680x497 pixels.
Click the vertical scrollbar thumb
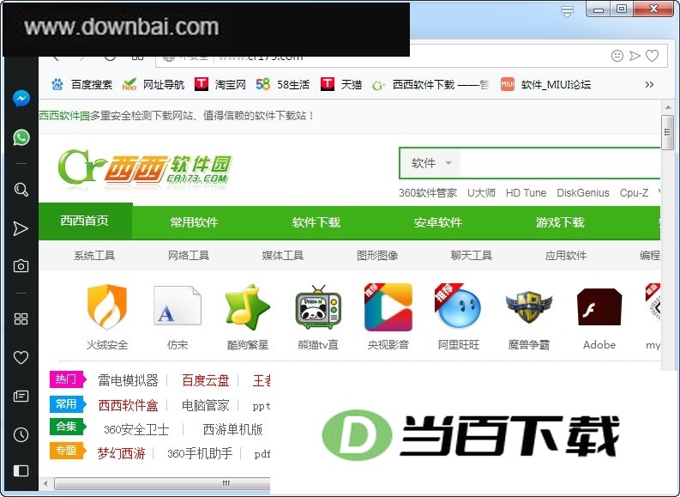[667, 132]
